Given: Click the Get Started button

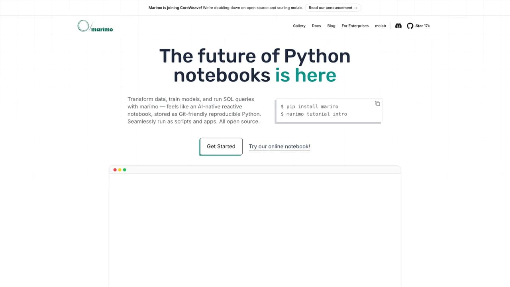Looking at the screenshot, I should tap(221, 146).
